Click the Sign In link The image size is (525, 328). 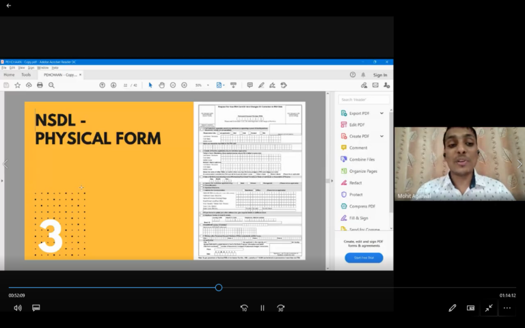coord(380,74)
